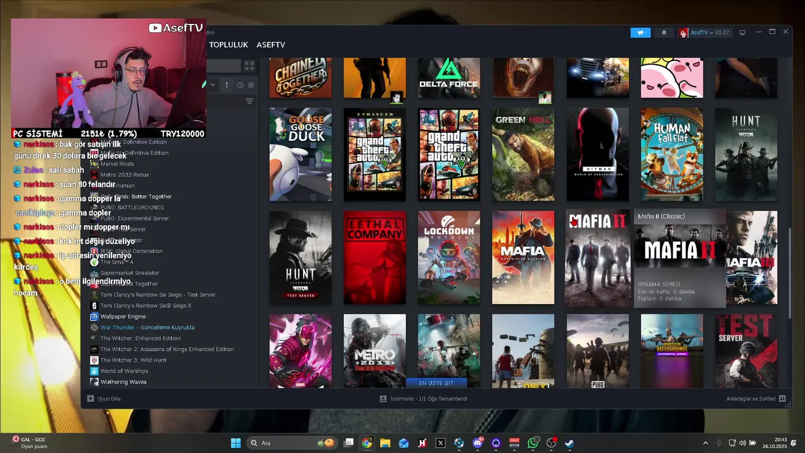Open the AsefTV account dropdown with wallet balance

point(704,33)
